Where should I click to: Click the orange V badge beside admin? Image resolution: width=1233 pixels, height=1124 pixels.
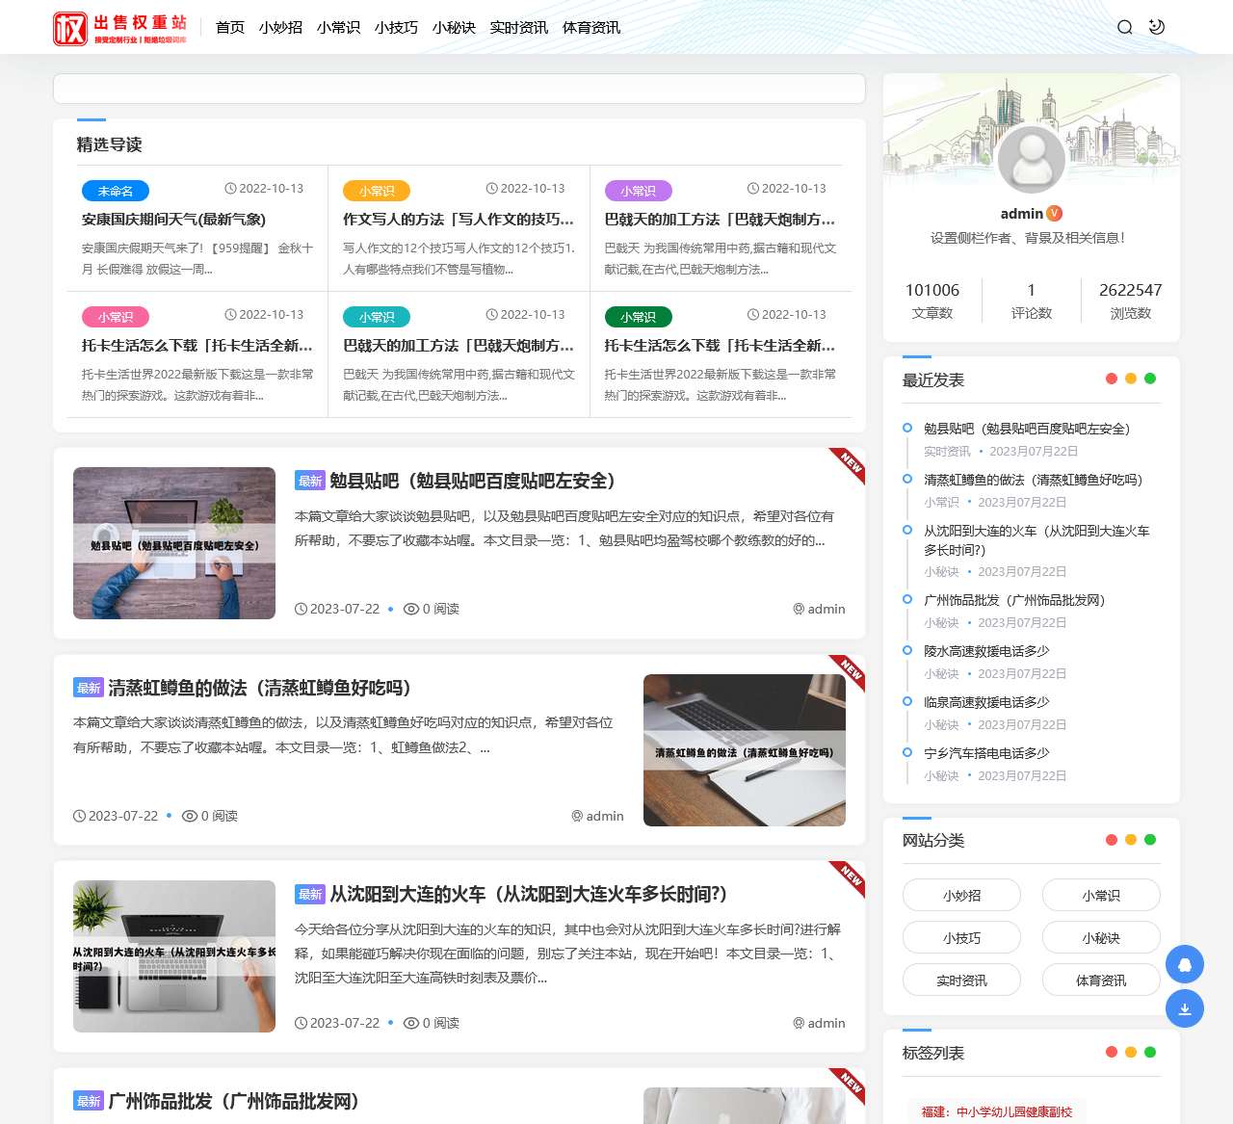pos(1055,214)
